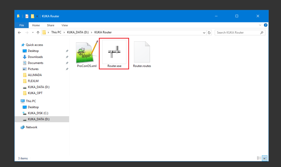The height and width of the screenshot is (167, 281).
Task: Expand the chevron after KUKA_DATA (D:) breadcrumb
Action: pyautogui.click(x=92, y=32)
